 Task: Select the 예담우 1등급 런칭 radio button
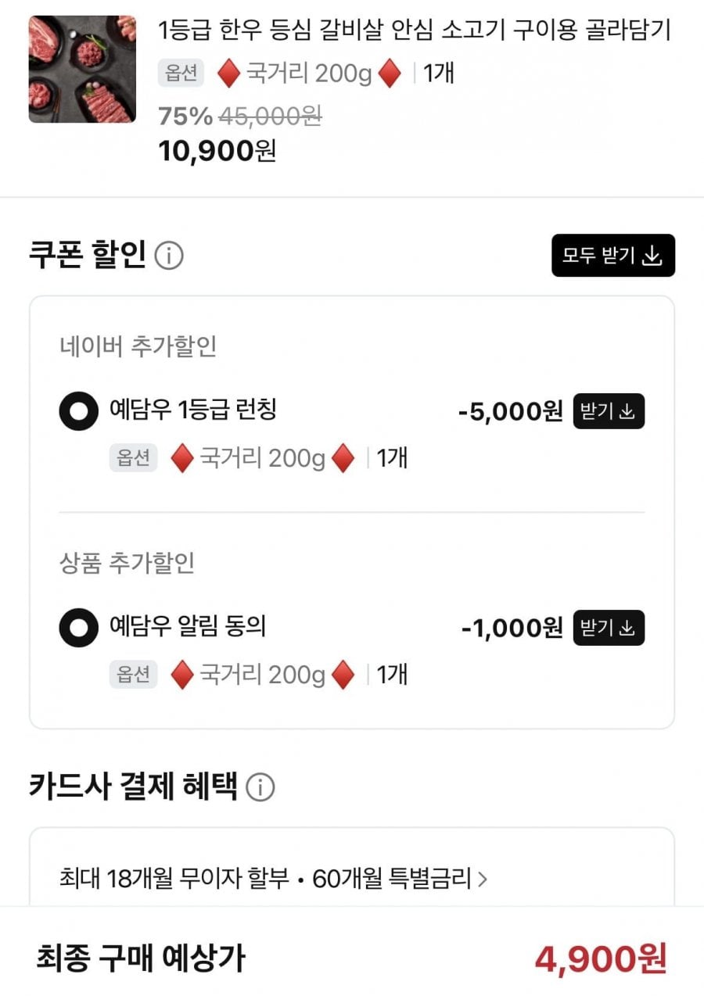(x=79, y=412)
